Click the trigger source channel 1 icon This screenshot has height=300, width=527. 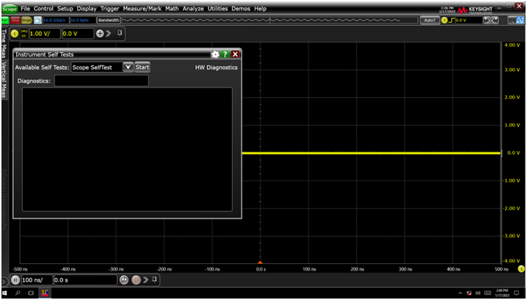click(444, 21)
